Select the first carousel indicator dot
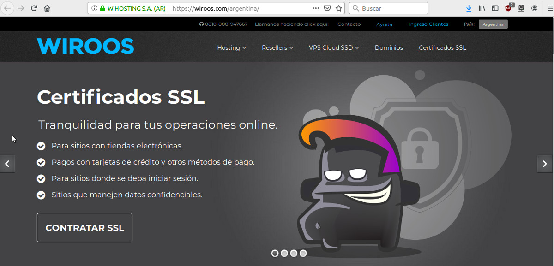This screenshot has height=266, width=554. coord(275,253)
